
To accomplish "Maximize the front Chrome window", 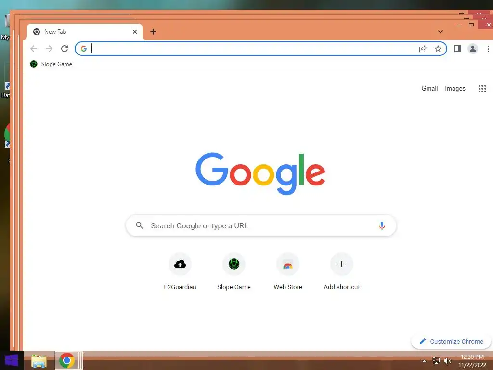I will point(471,25).
